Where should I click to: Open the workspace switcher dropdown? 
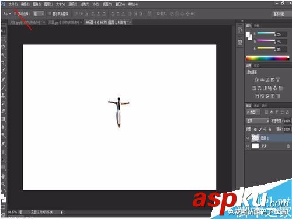click(281, 14)
